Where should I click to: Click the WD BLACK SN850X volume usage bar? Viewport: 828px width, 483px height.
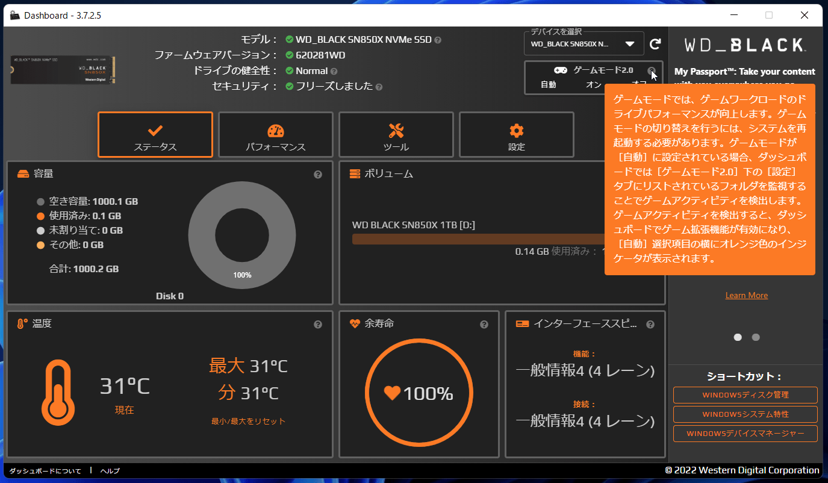point(478,239)
